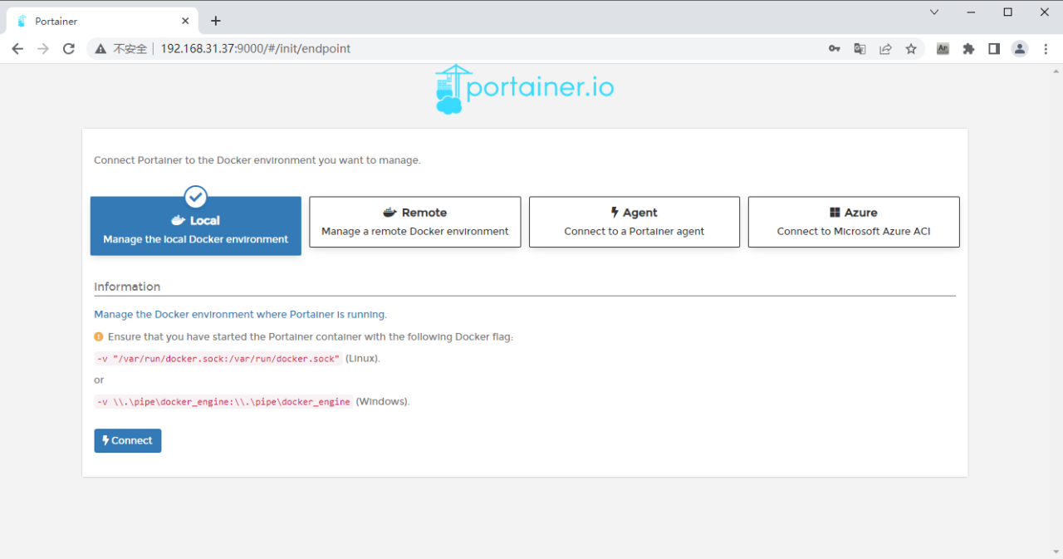1063x559 pixels.
Task: Click the share icon
Action: pos(885,48)
